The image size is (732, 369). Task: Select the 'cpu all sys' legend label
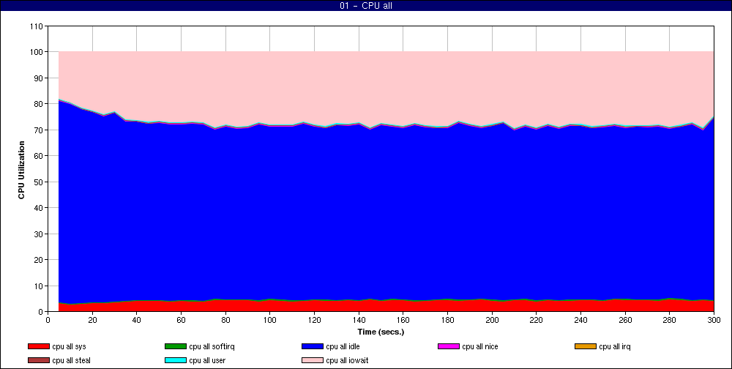click(69, 346)
